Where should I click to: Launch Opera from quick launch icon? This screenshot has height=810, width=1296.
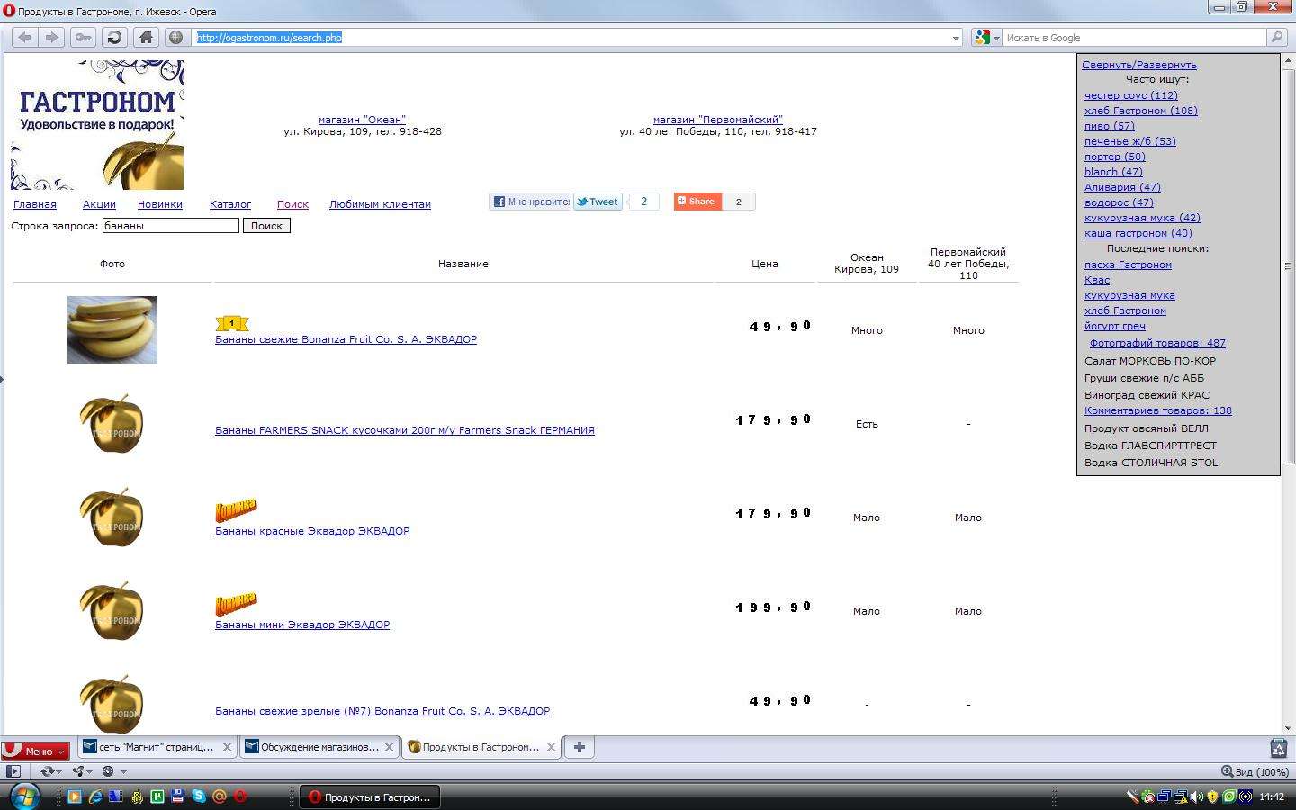pyautogui.click(x=240, y=796)
